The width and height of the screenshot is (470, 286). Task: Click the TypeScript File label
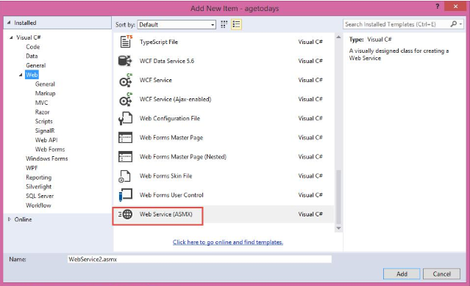(x=159, y=42)
